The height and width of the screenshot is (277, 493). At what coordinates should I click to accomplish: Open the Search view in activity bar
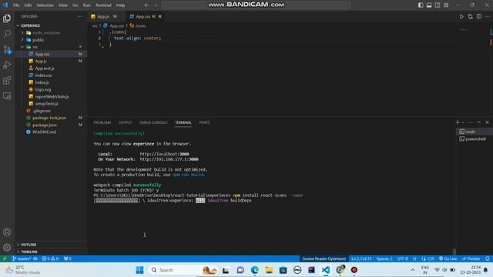(7, 34)
